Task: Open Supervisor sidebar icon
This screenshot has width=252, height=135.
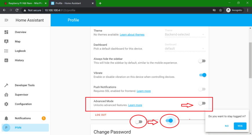Action: [6, 95]
